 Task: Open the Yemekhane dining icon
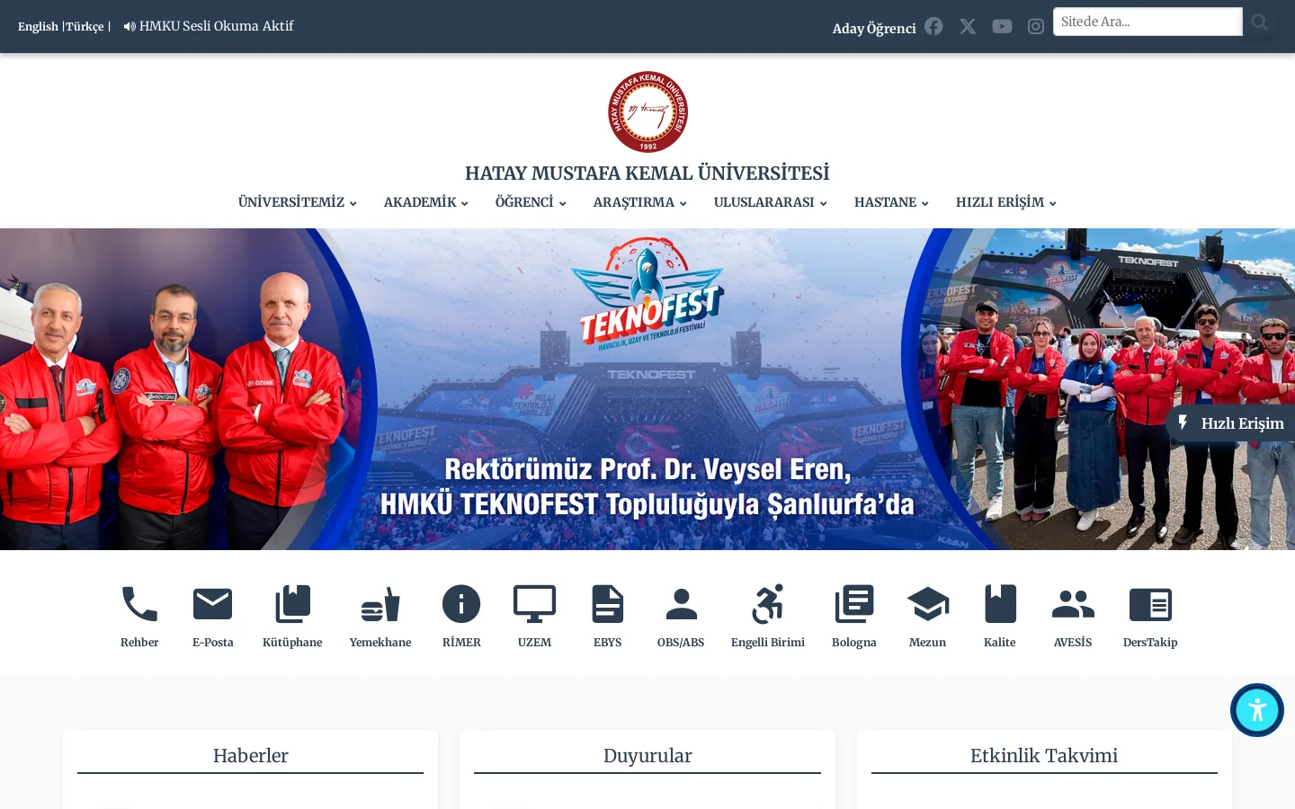click(x=380, y=604)
